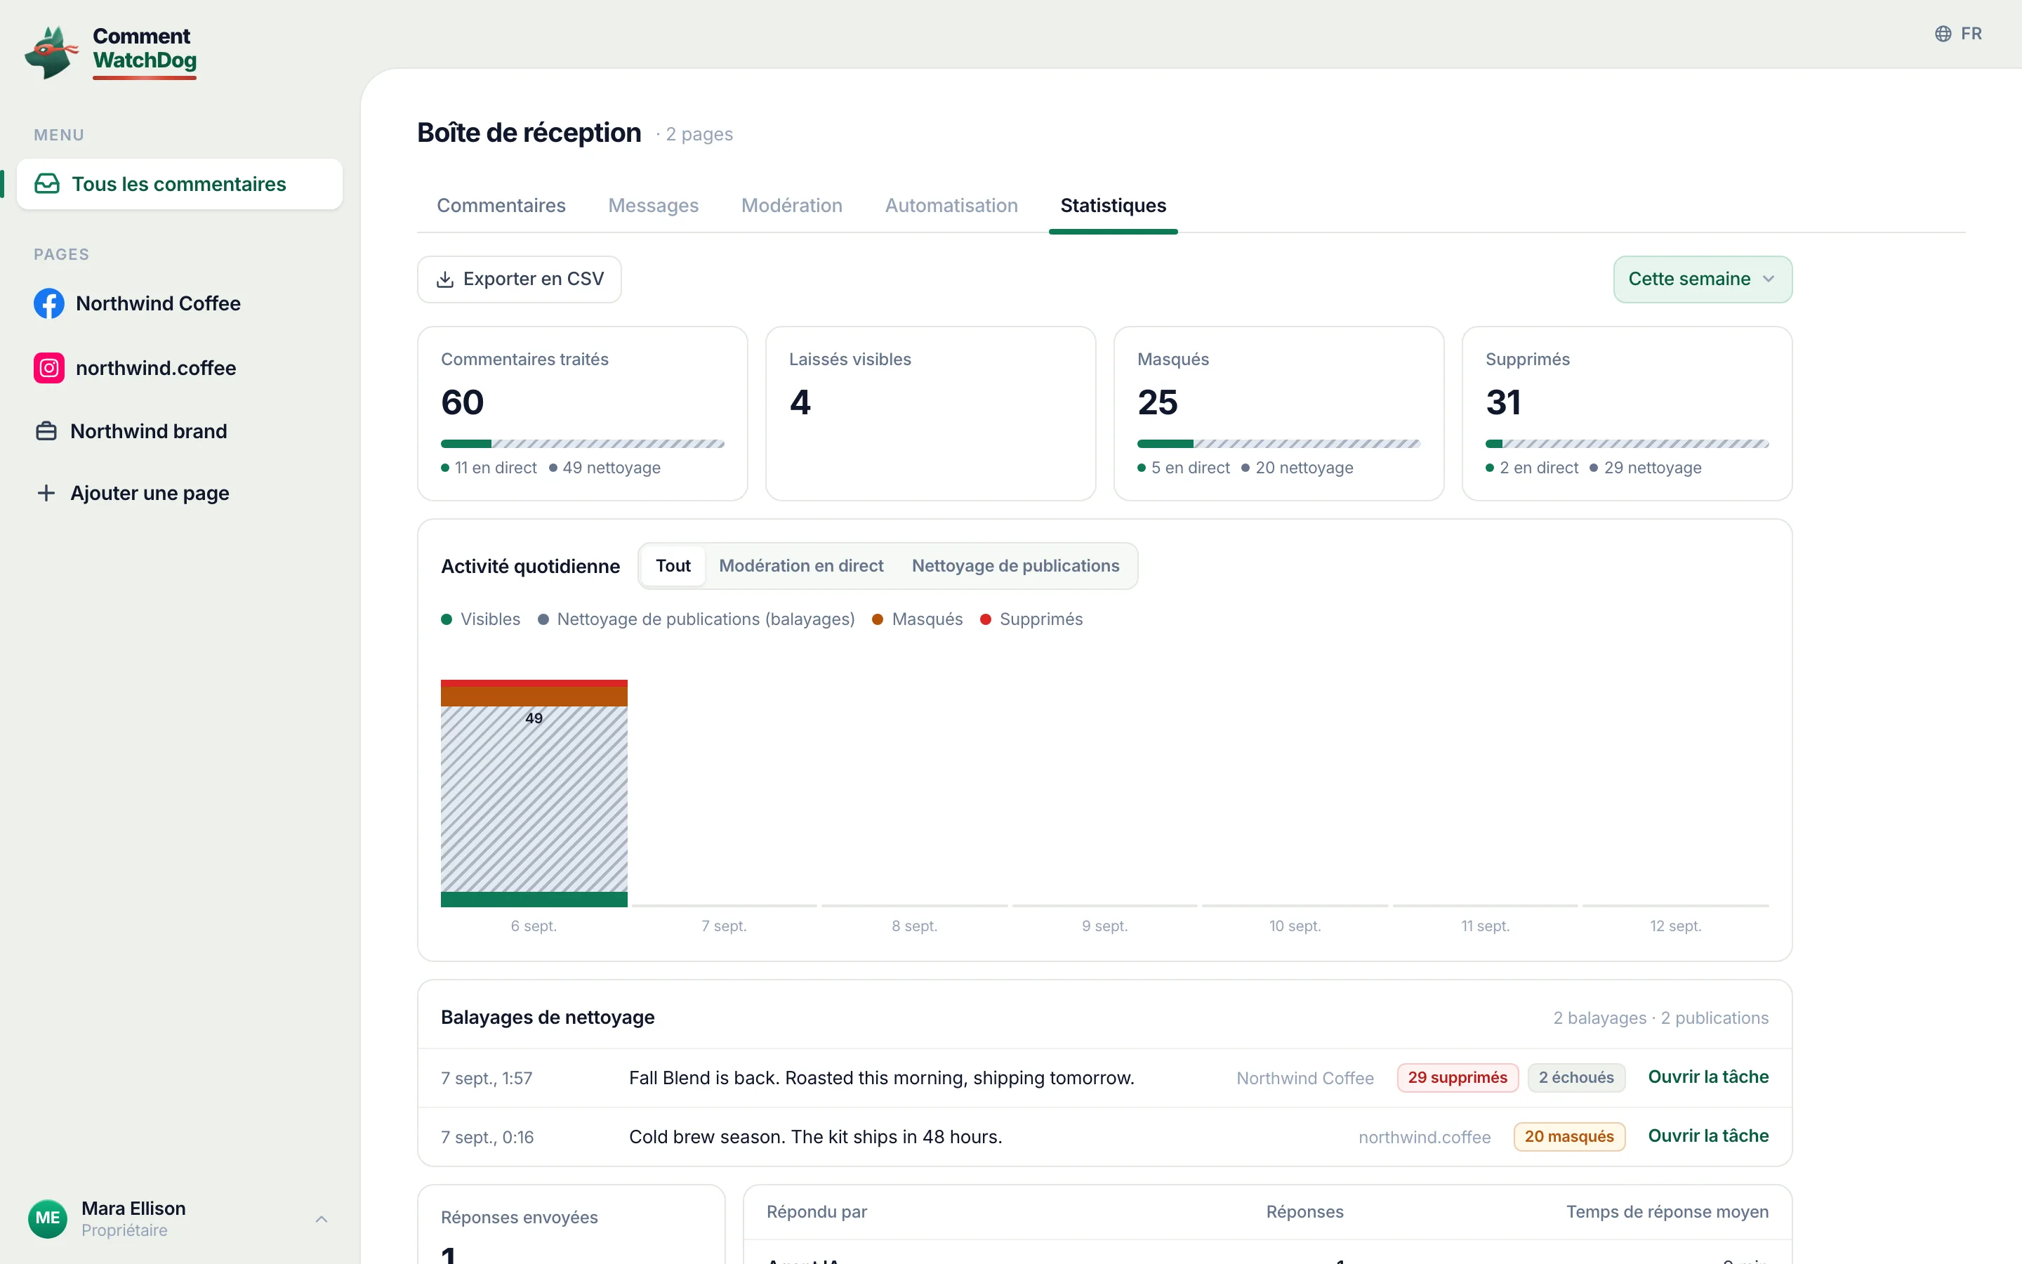This screenshot has width=2022, height=1264.
Task: Click the 49 nettoyage label
Action: (x=605, y=468)
